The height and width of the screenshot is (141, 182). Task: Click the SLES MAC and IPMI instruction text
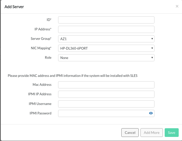pyautogui.click(x=73, y=76)
